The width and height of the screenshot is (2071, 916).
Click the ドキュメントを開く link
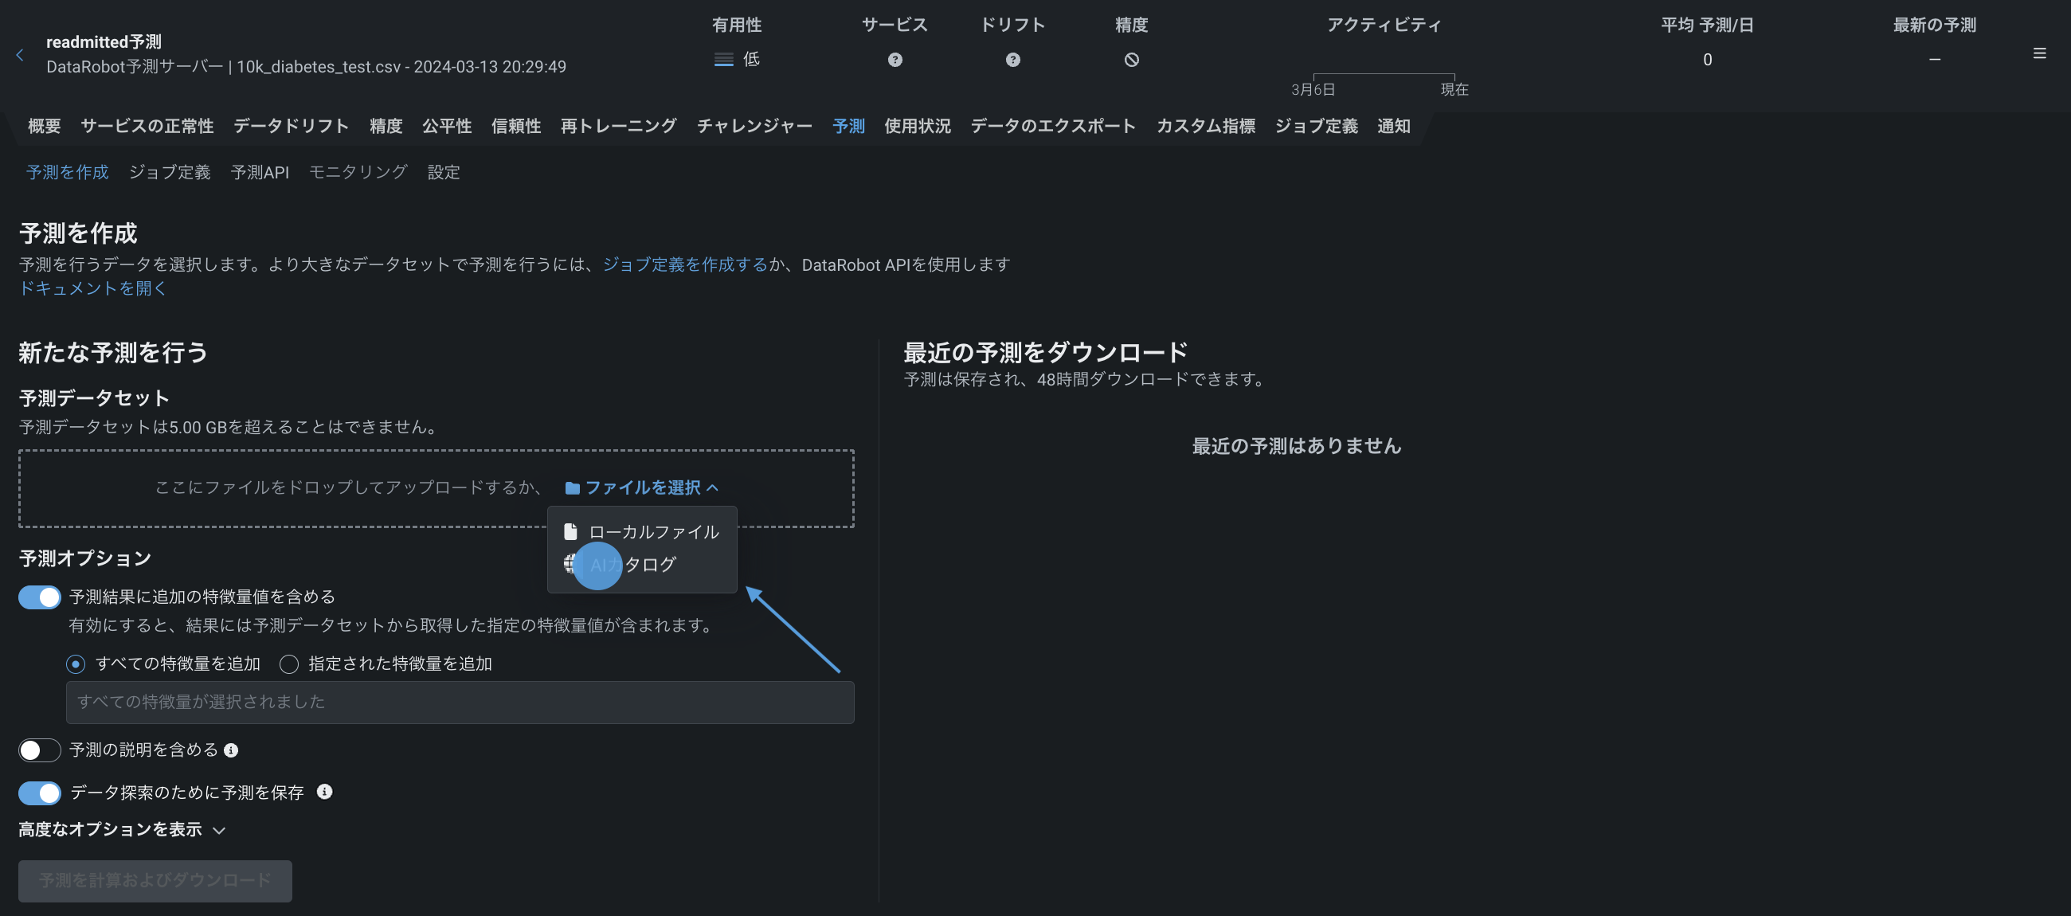click(92, 288)
